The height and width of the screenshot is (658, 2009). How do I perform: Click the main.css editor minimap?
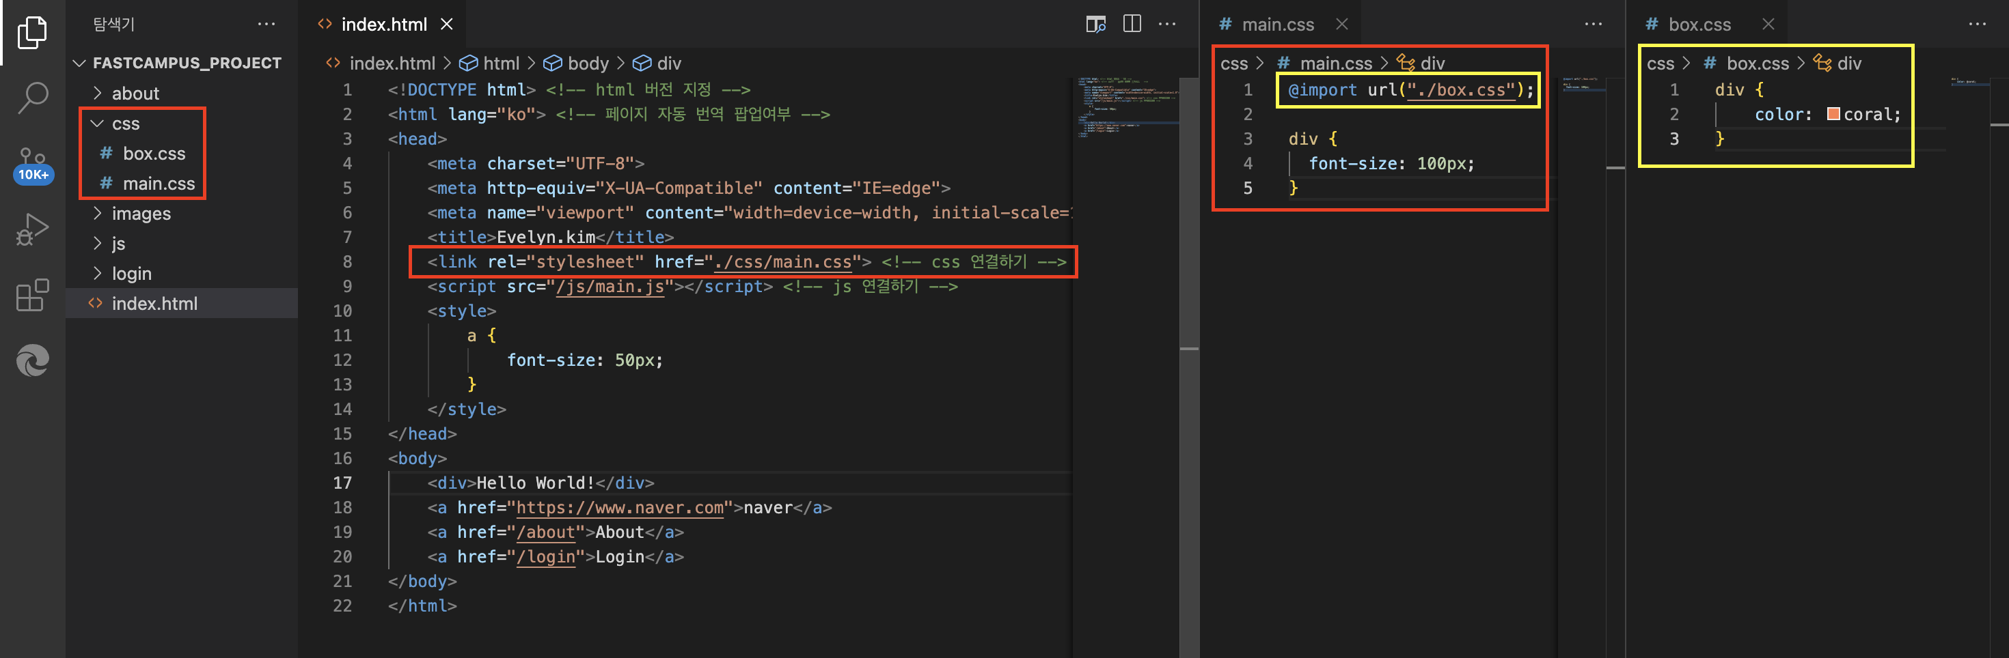[x=1583, y=84]
